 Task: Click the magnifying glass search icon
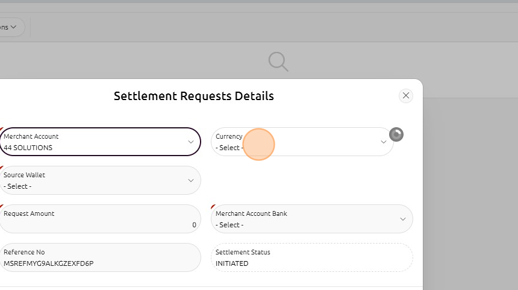click(278, 61)
